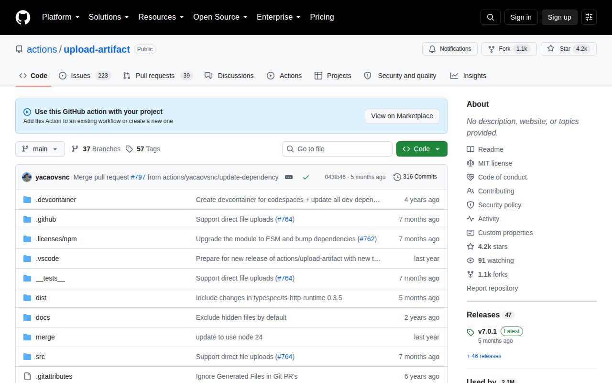Screen dimensions: 612x383
Task: Click the Notifications button
Action: coord(450,49)
